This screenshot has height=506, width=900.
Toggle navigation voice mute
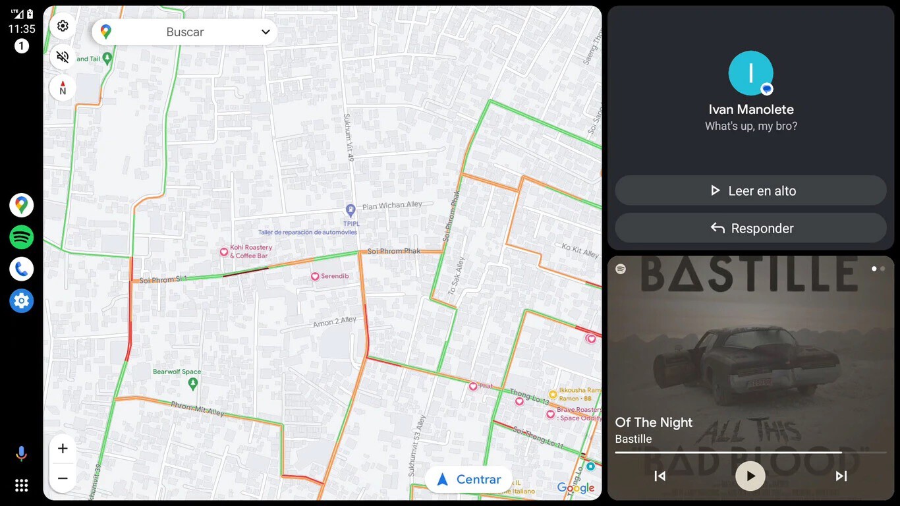63,57
